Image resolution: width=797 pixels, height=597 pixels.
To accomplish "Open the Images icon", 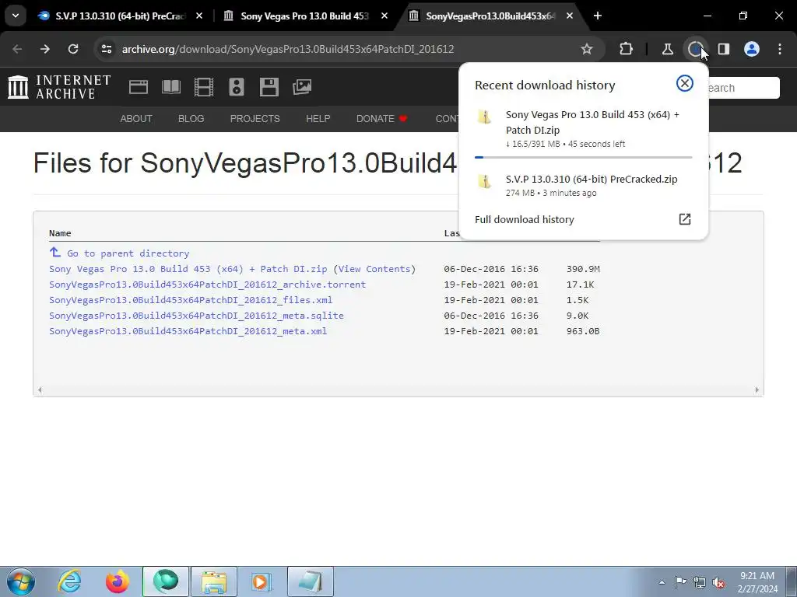I will (302, 87).
